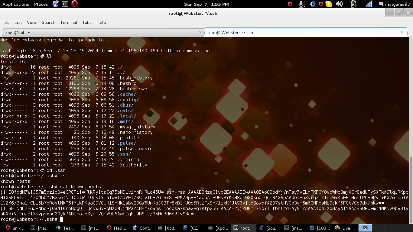Screen dimensions: 413x232
Task: Click the yellow clock tray icon
Action: coord(329,4)
